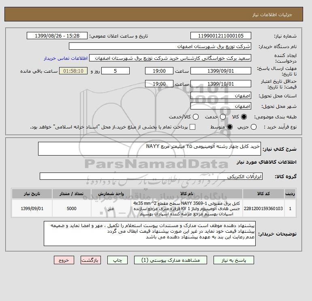Viewport: 312px width, 301px height.
Task: Click the announcement date field 1399/08/26
Action: (57, 36)
